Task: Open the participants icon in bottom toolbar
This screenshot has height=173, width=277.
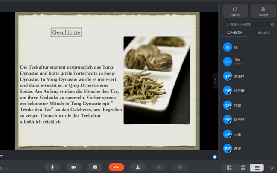Action: tap(137, 167)
